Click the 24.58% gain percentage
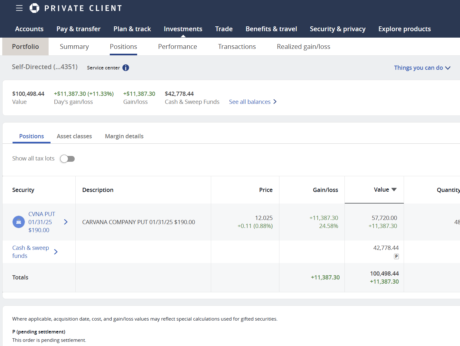The image size is (460, 346). (329, 226)
